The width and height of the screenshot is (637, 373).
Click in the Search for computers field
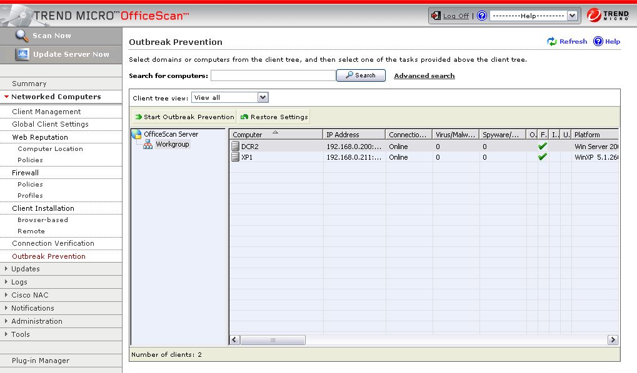(x=273, y=75)
